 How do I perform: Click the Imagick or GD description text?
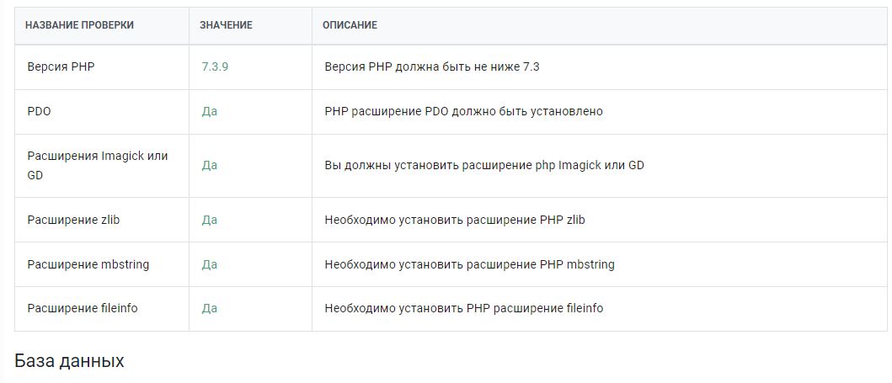[483, 166]
